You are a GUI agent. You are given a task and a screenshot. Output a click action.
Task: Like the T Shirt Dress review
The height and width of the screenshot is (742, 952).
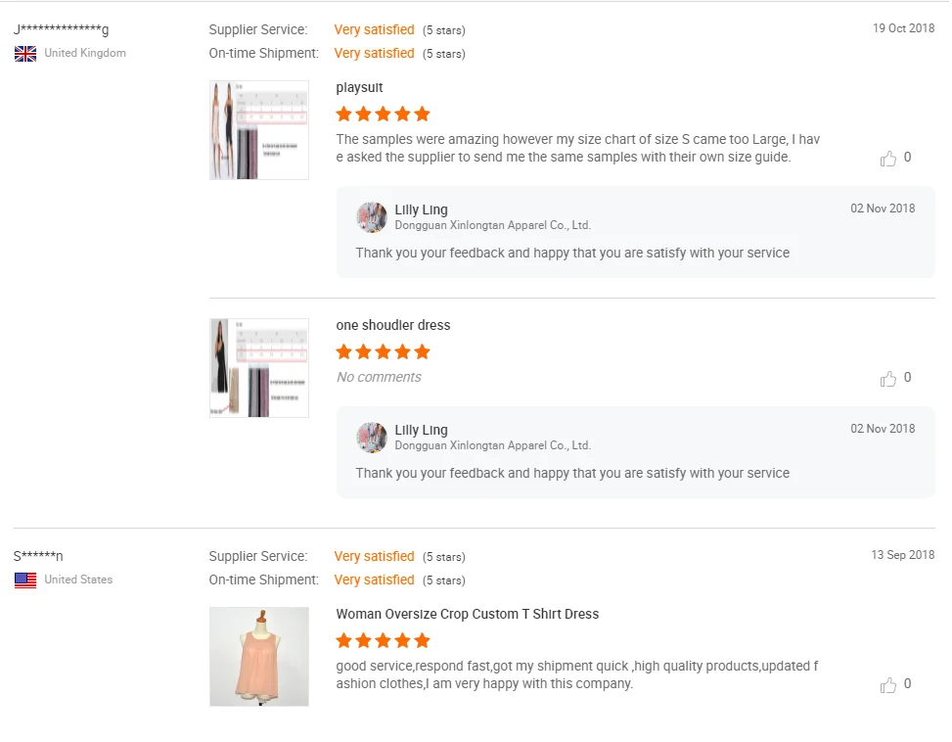click(888, 685)
